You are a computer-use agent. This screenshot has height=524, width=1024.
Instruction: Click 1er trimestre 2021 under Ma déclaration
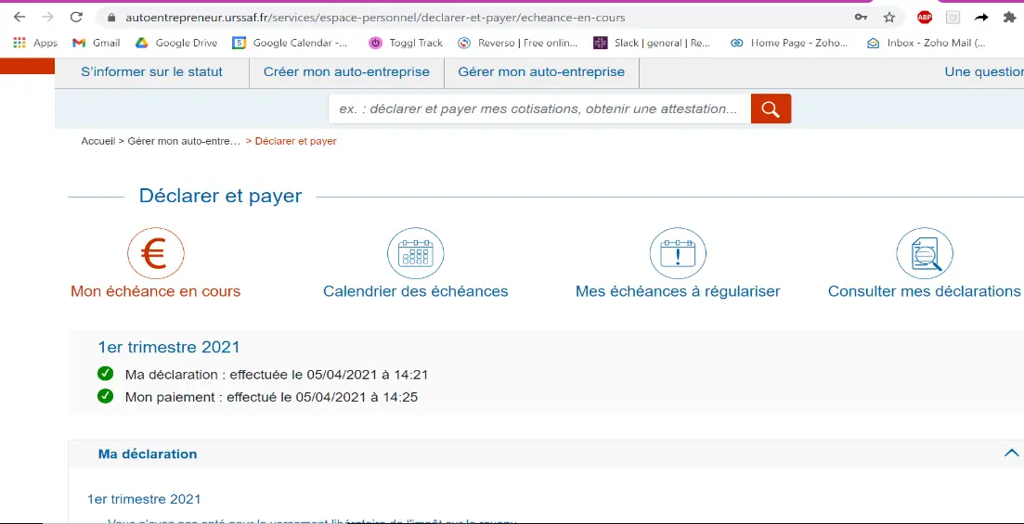[144, 499]
